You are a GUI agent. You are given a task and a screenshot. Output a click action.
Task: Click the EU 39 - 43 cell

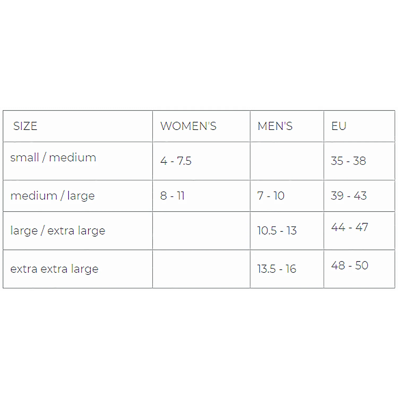(x=349, y=196)
